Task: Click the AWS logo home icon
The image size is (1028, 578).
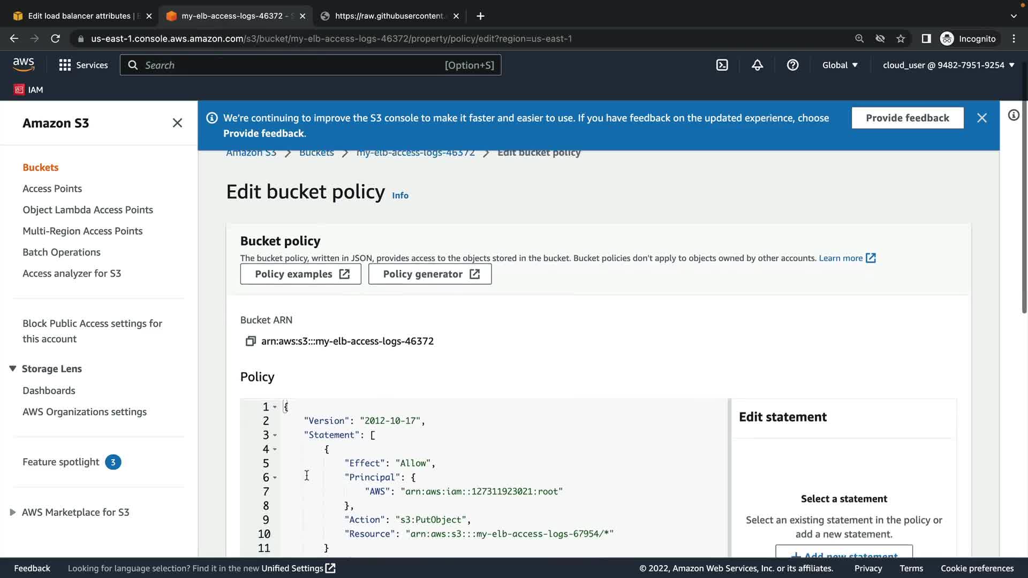Action: pyautogui.click(x=24, y=65)
